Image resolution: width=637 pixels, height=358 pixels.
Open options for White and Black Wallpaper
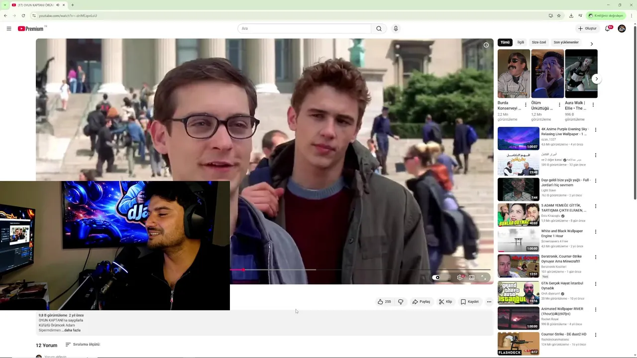click(x=596, y=232)
